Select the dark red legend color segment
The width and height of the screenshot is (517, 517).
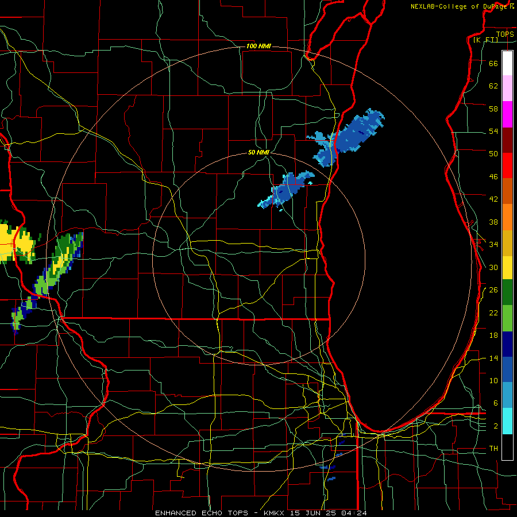click(507, 140)
